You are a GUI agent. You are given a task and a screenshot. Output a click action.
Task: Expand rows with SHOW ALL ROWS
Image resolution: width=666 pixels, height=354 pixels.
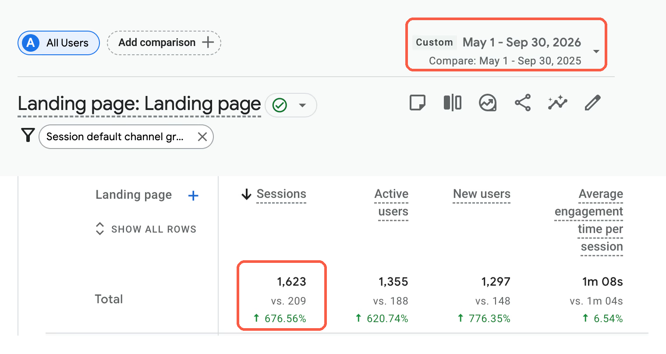(x=146, y=229)
